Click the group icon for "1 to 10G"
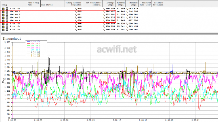Viewport: 218px width, 122px height. click(x=3, y=9)
